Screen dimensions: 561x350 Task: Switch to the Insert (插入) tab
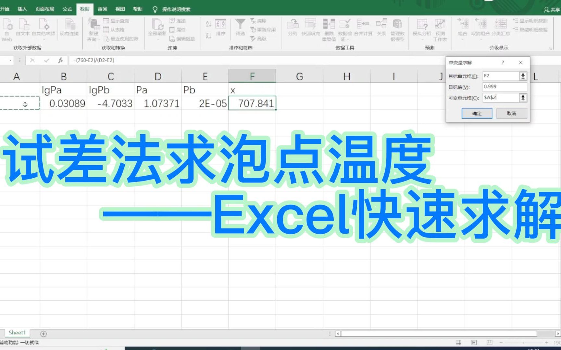tap(22, 9)
